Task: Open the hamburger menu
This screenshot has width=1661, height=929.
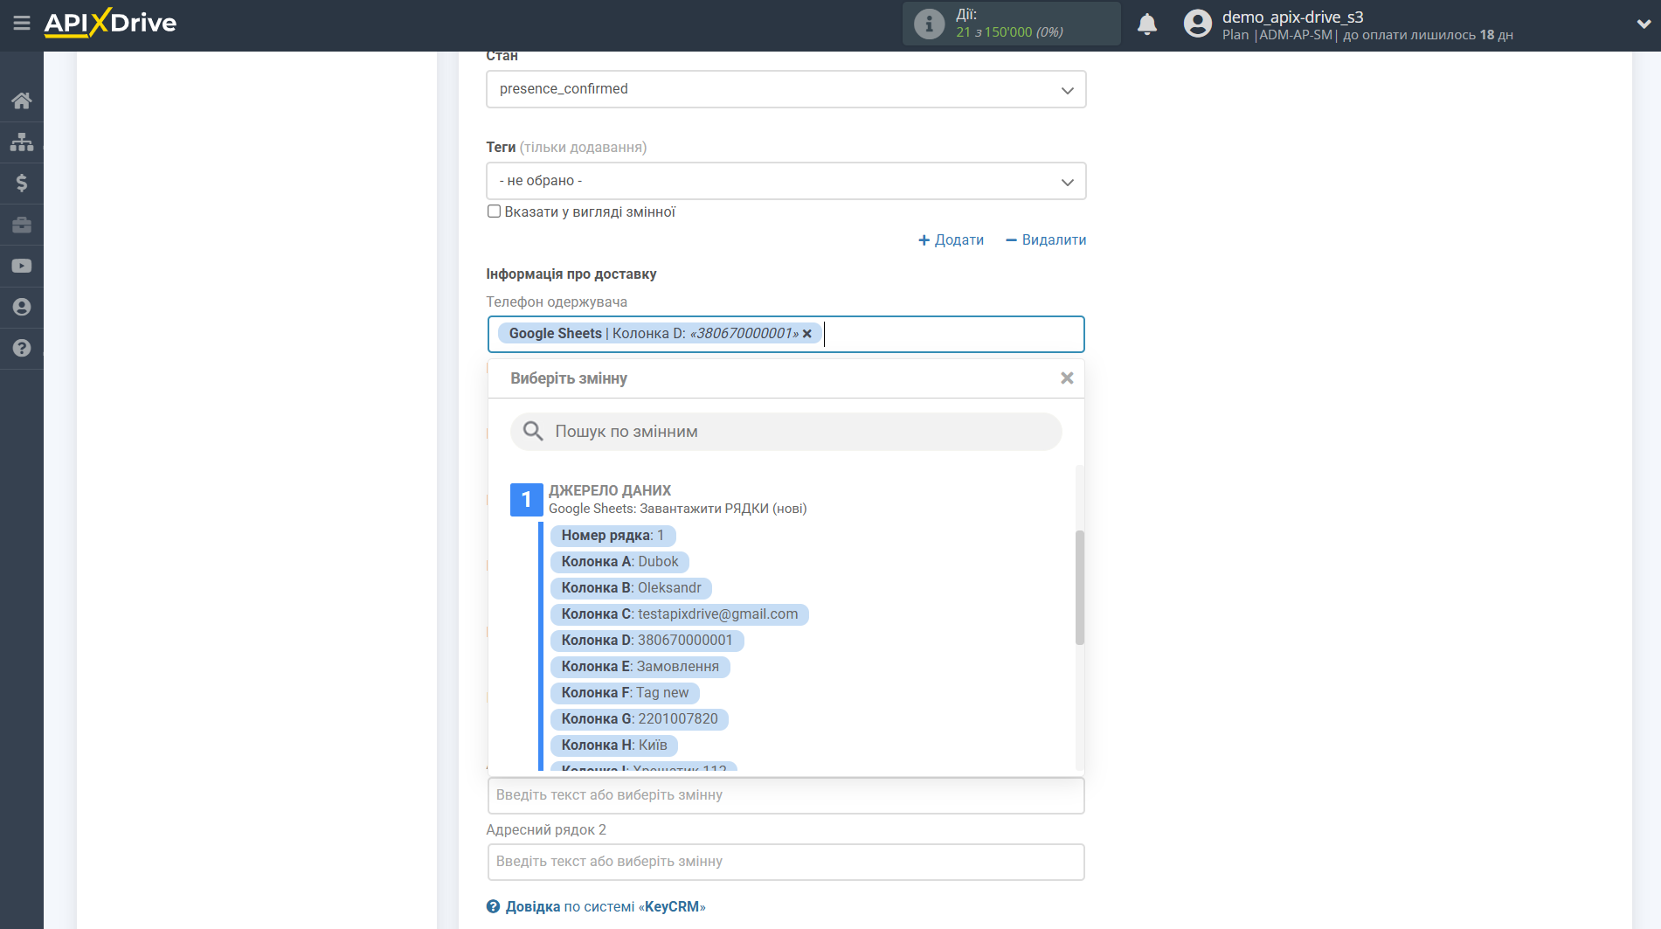Action: (x=22, y=24)
